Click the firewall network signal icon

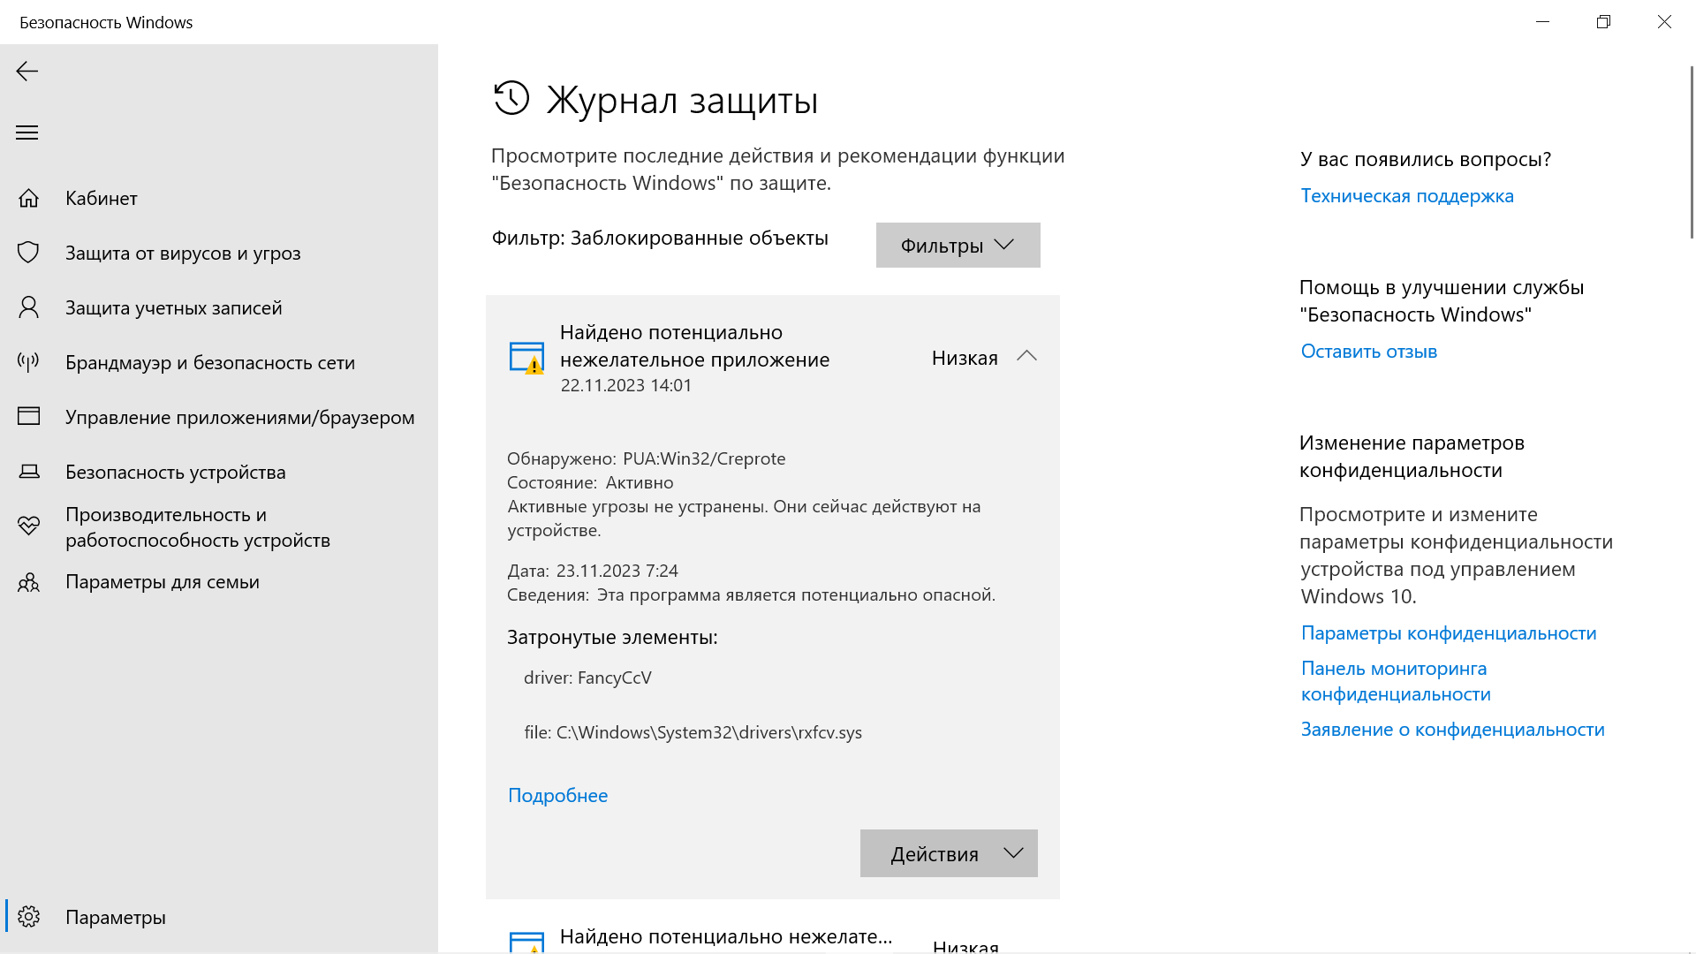tap(28, 362)
